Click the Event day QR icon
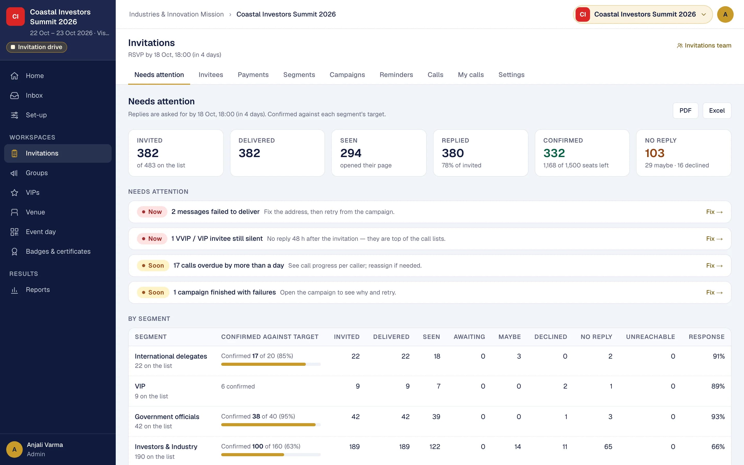This screenshot has width=744, height=465. pyautogui.click(x=14, y=232)
